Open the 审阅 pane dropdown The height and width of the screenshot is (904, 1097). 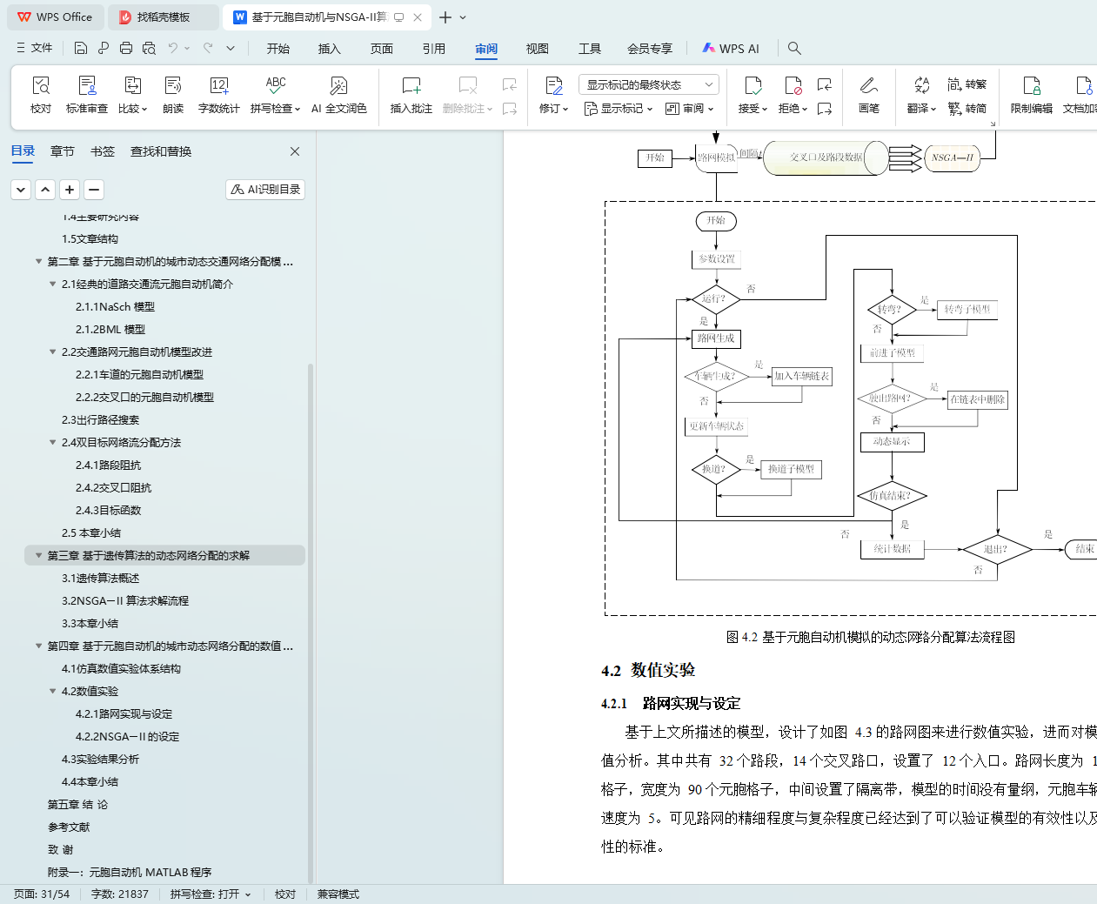(689, 109)
